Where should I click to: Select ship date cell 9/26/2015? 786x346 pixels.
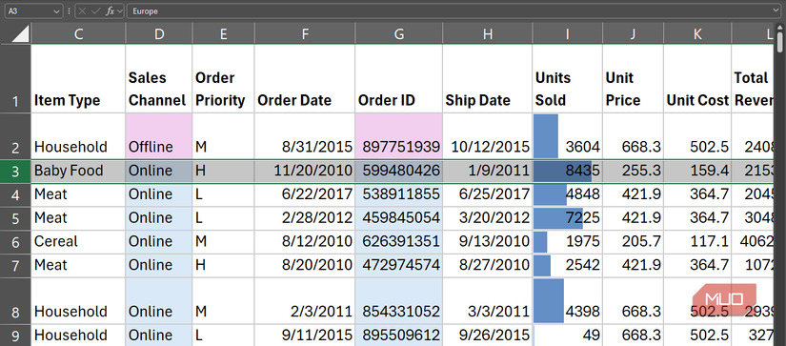[x=488, y=335]
